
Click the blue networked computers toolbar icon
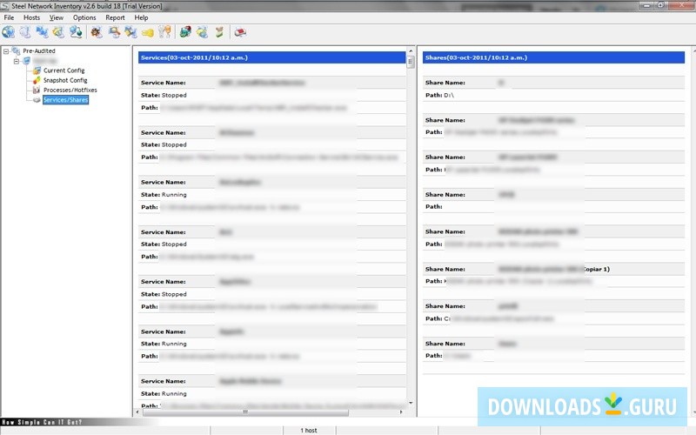click(42, 32)
